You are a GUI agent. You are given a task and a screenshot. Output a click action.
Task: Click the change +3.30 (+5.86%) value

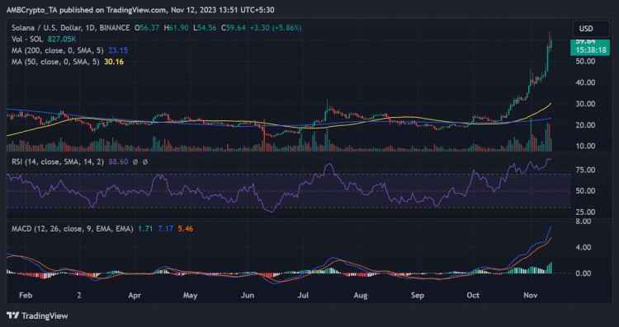click(276, 28)
